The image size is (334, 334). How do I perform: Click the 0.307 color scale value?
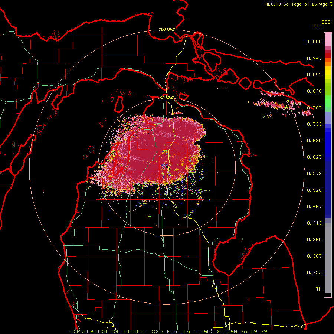point(314,256)
